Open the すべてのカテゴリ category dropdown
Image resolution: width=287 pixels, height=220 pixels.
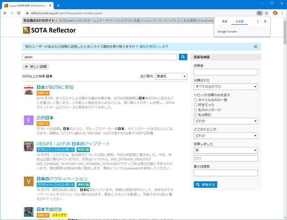tap(226, 87)
